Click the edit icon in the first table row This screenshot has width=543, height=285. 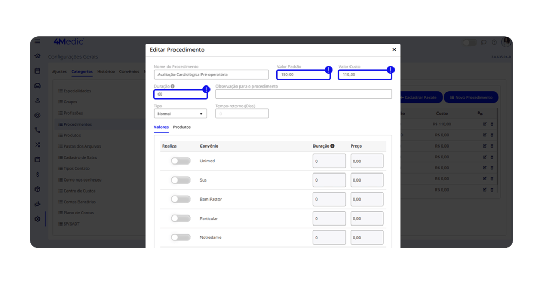click(x=484, y=124)
